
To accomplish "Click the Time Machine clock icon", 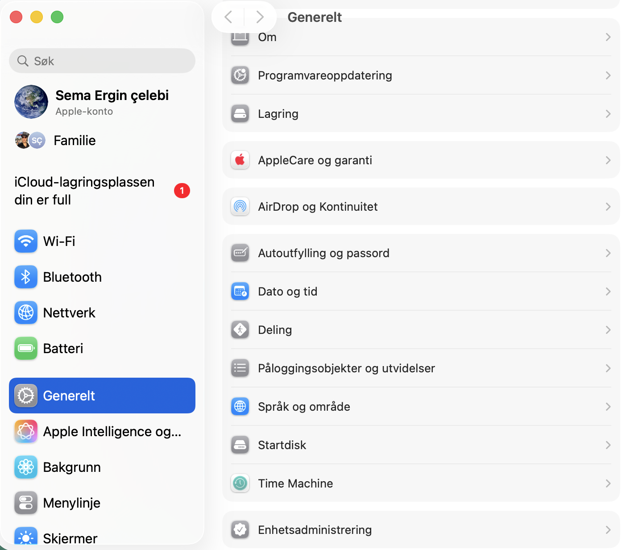I will click(x=240, y=483).
